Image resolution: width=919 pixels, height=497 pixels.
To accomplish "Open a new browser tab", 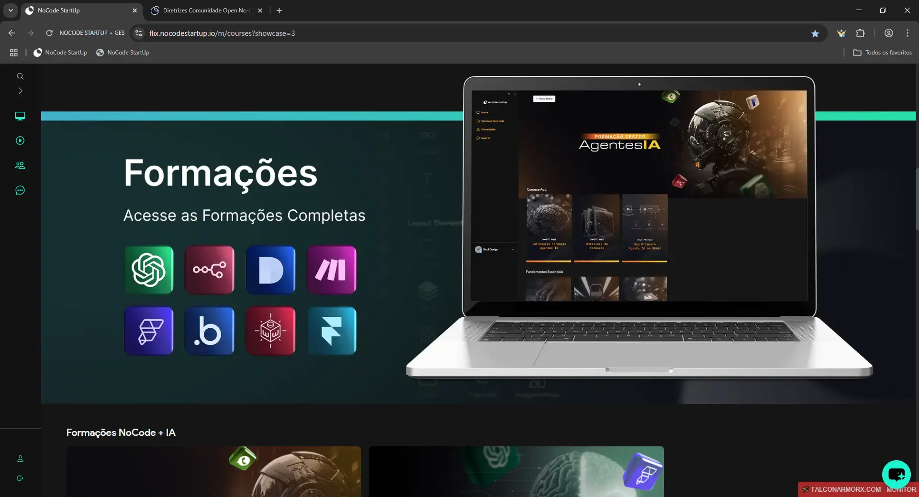I will 279,11.
